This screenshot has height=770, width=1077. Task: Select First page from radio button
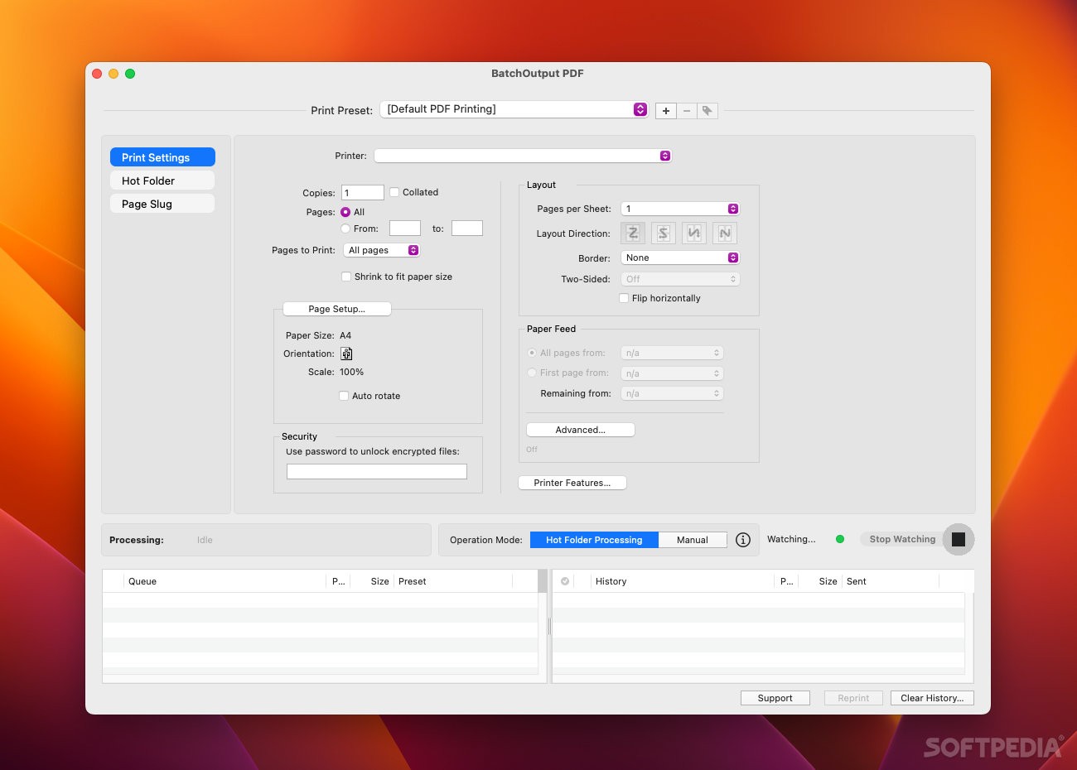pos(532,373)
